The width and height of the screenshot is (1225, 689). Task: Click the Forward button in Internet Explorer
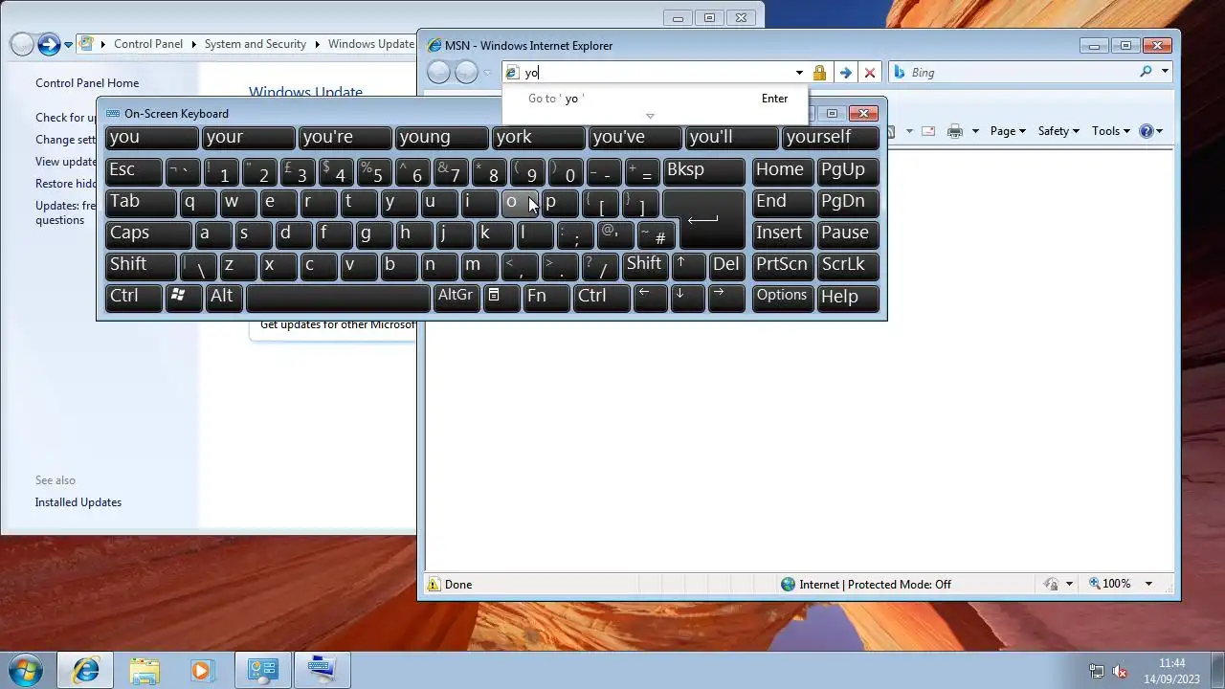(466, 73)
